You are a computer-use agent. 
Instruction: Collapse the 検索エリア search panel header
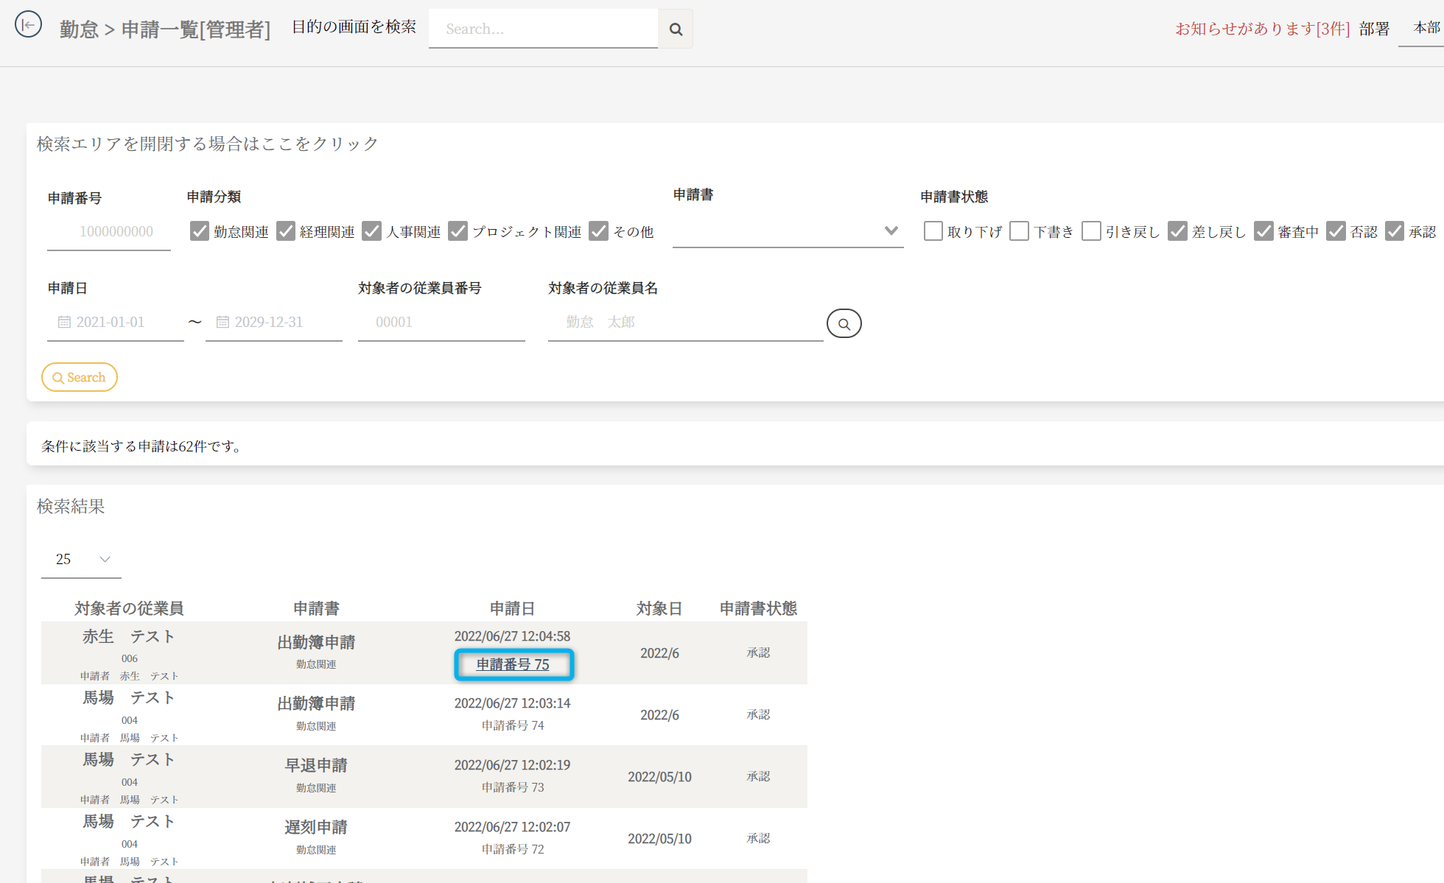click(x=208, y=144)
